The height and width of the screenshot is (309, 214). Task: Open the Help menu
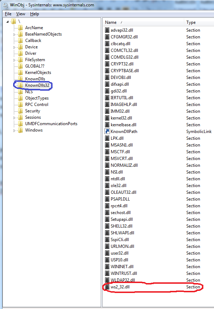pyautogui.click(x=35, y=14)
